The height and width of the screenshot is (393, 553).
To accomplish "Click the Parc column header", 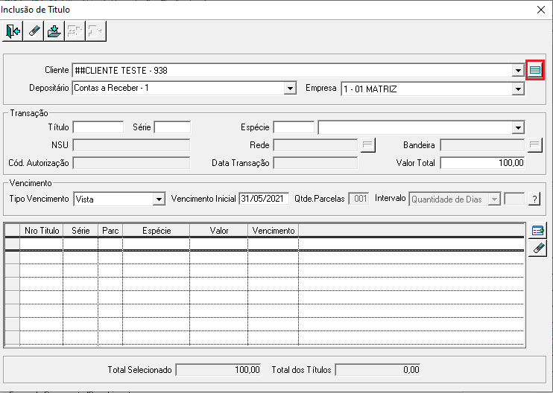I will pyautogui.click(x=110, y=231).
